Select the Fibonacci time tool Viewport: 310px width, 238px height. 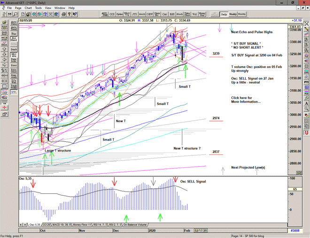click(306, 50)
